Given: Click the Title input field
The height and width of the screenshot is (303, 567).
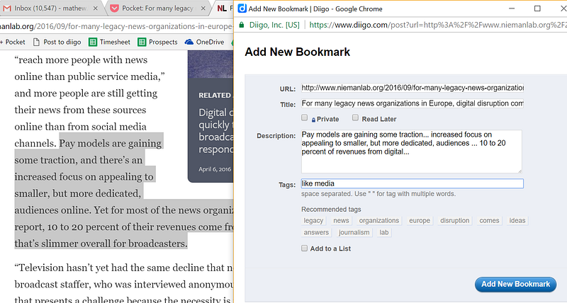Looking at the screenshot, I should 412,103.
